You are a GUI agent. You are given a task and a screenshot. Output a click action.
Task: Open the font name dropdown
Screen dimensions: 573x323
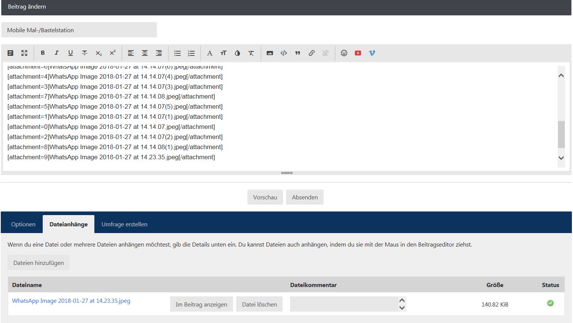[209, 53]
